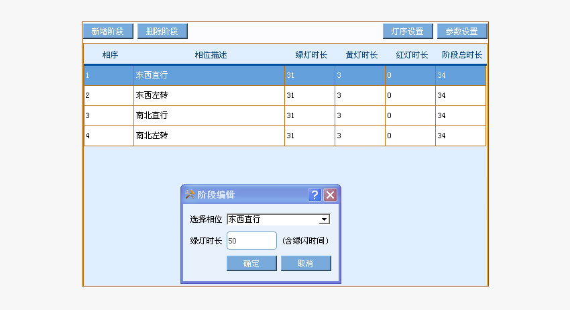Click the 相位描述 column header
Screen dimensions: 570x310
[210, 55]
